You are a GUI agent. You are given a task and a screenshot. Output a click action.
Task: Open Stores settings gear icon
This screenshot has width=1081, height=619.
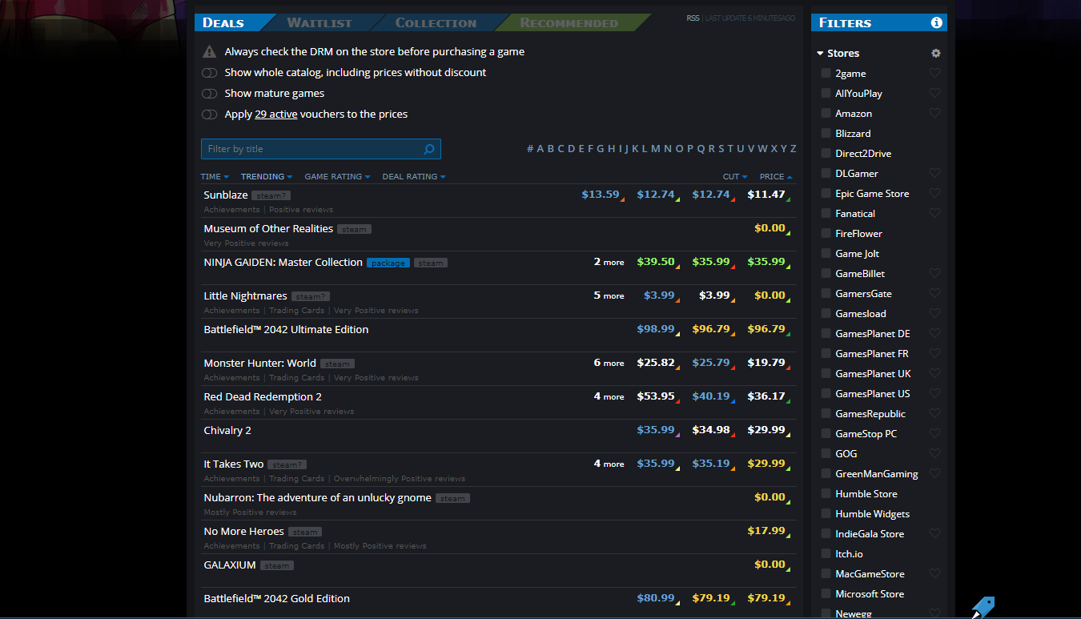coord(935,53)
